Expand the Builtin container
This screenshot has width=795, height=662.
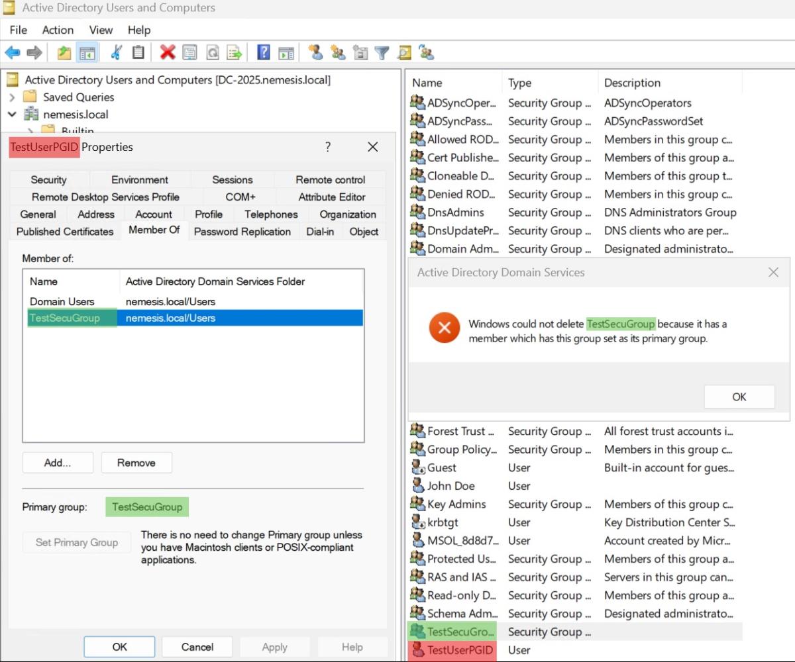click(x=30, y=130)
